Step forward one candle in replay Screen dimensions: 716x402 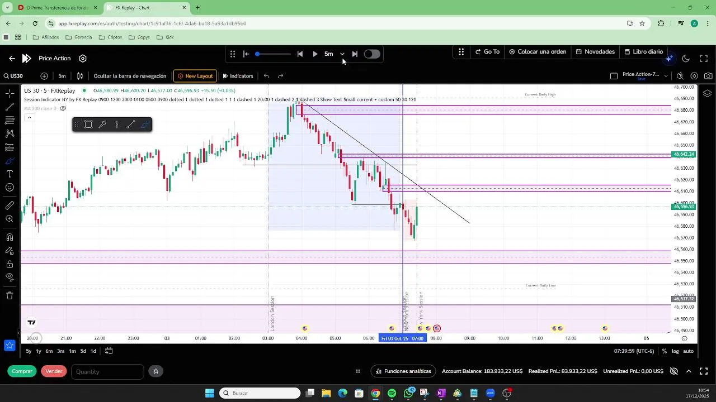(x=355, y=54)
